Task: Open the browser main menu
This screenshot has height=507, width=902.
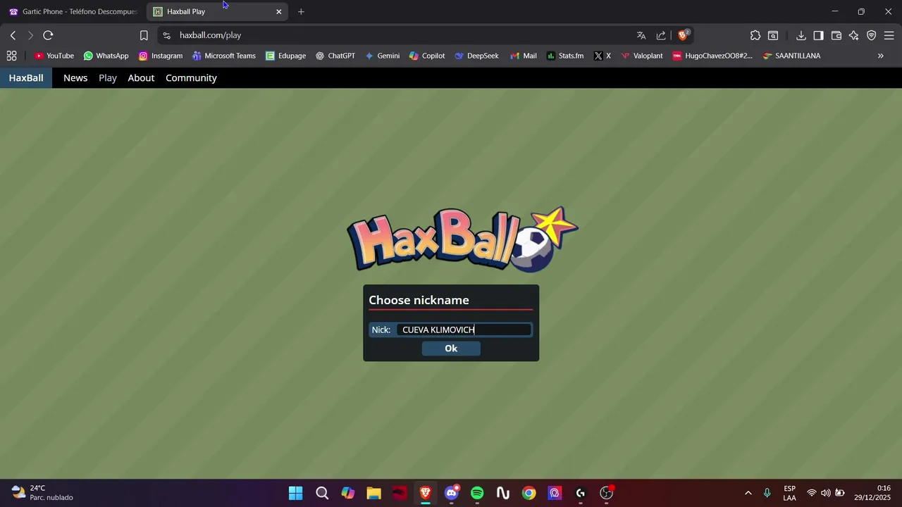Action: click(x=889, y=35)
